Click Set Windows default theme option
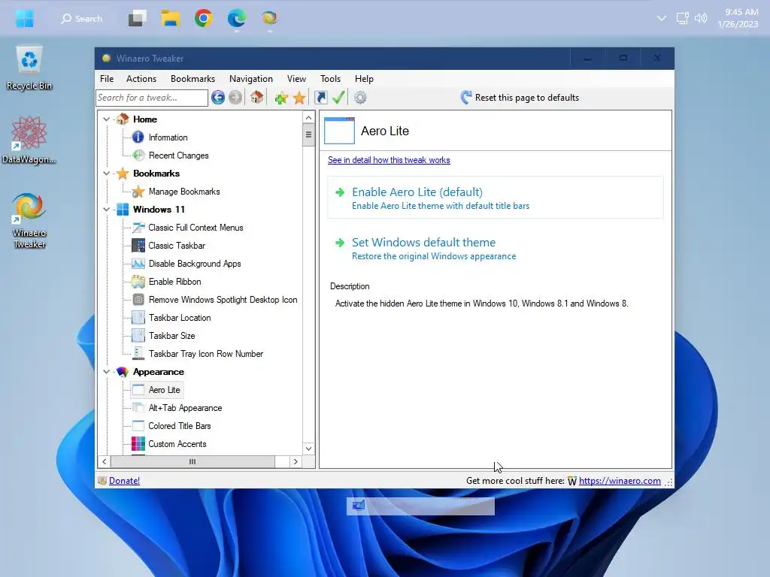Image resolution: width=770 pixels, height=577 pixels. [496, 248]
